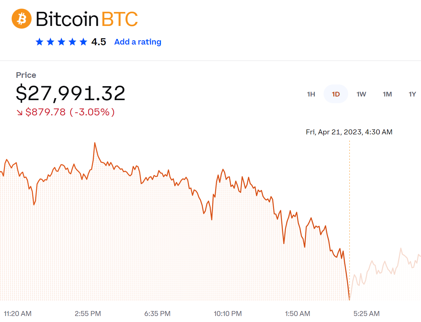Click the red down-arrow price change icon
Viewport: 421px width, 322px height.
[20, 112]
